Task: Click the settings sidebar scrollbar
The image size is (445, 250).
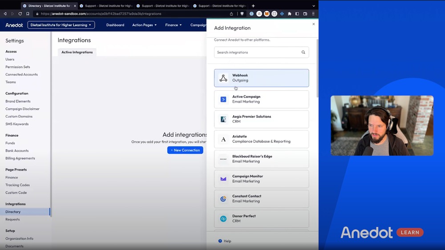Action: tap(51, 124)
